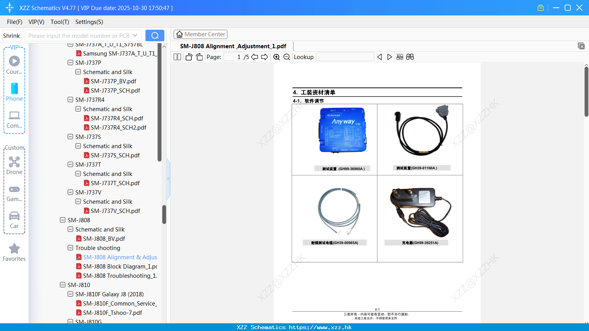Click the XZZ app logo
Viewport: 589px width, 331px height.
click(10, 8)
